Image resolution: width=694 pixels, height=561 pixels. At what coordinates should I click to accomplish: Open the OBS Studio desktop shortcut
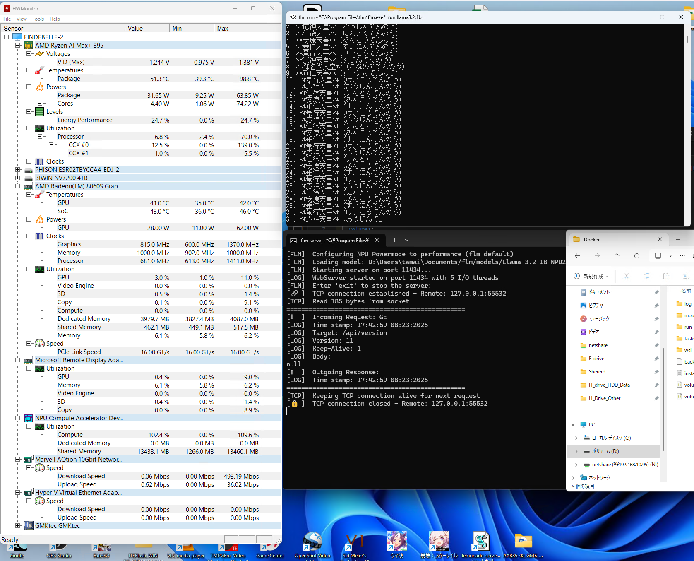pyautogui.click(x=59, y=551)
